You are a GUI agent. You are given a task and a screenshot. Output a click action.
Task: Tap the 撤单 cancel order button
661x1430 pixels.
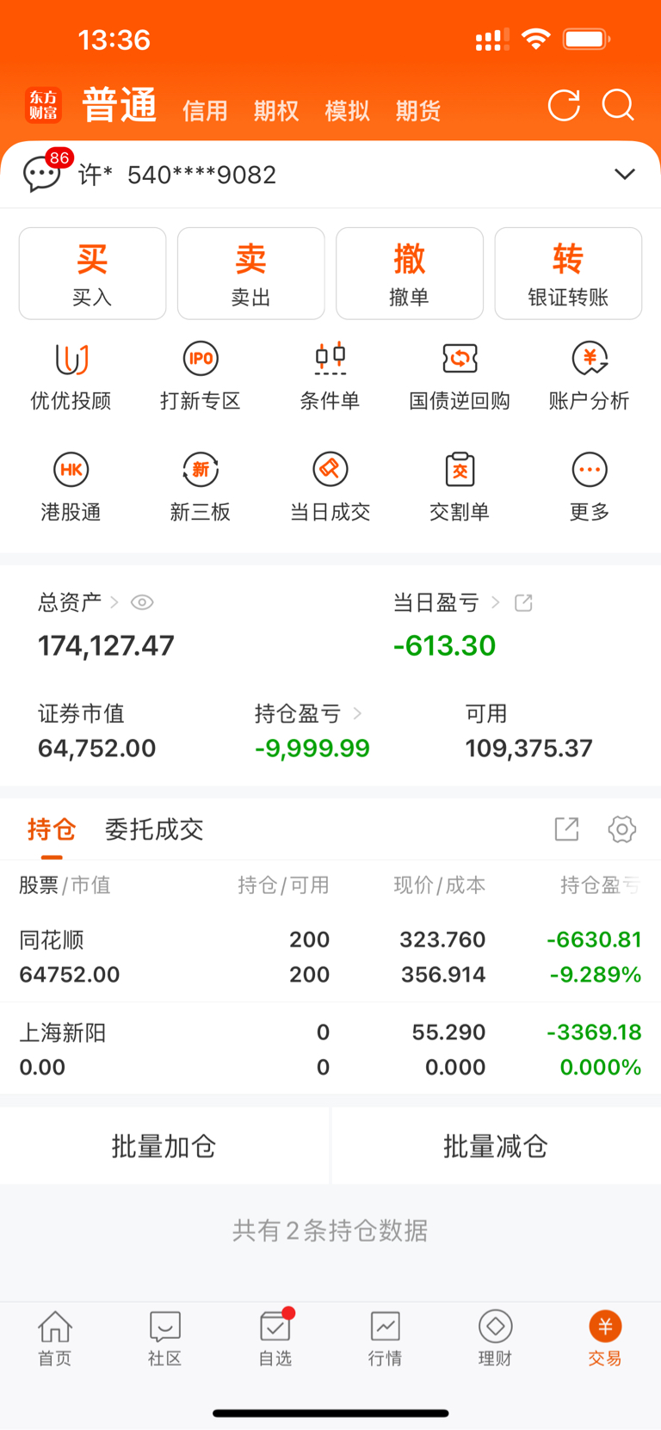(410, 274)
